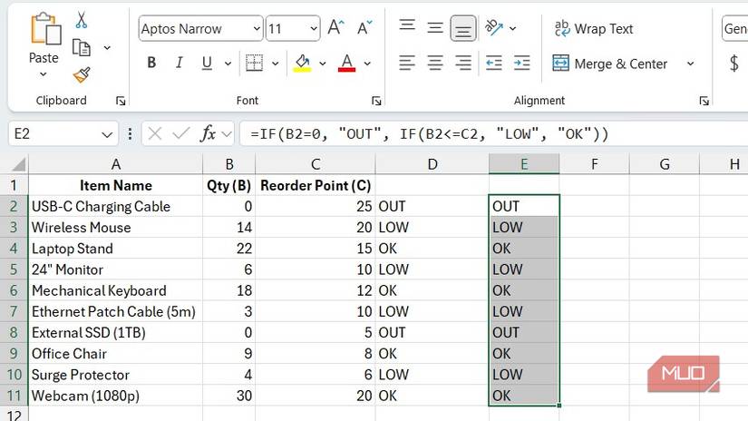Viewport: 748px width, 421px height.
Task: Click the Enter checkmark in the formula bar
Action: point(180,133)
